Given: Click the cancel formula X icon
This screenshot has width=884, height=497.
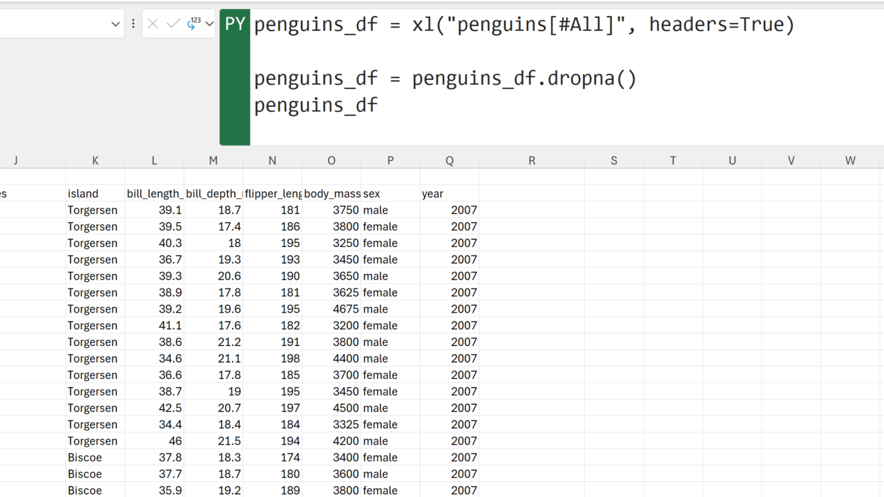Looking at the screenshot, I should click(x=153, y=24).
